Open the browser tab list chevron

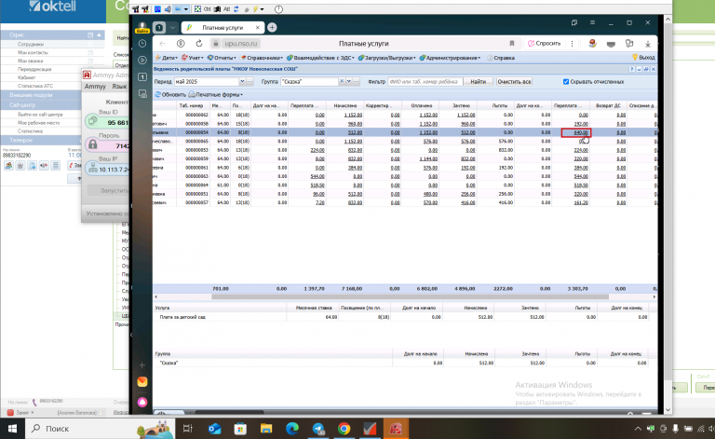click(172, 27)
